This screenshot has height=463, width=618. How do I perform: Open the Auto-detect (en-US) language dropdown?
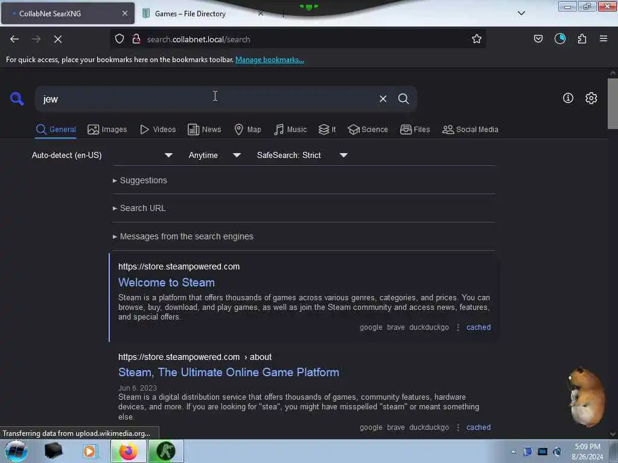coord(102,155)
